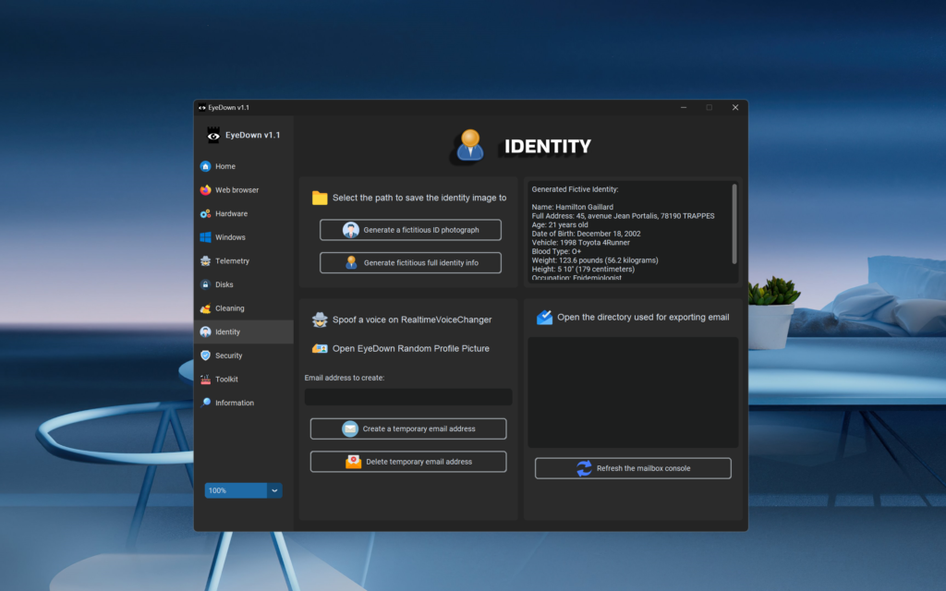Click the Security shield icon
Screen dimensions: 946x591
[x=205, y=356]
